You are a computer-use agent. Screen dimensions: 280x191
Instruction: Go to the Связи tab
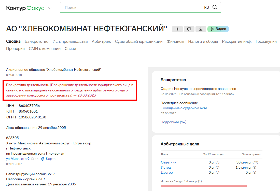pyautogui.click(x=70, y=49)
